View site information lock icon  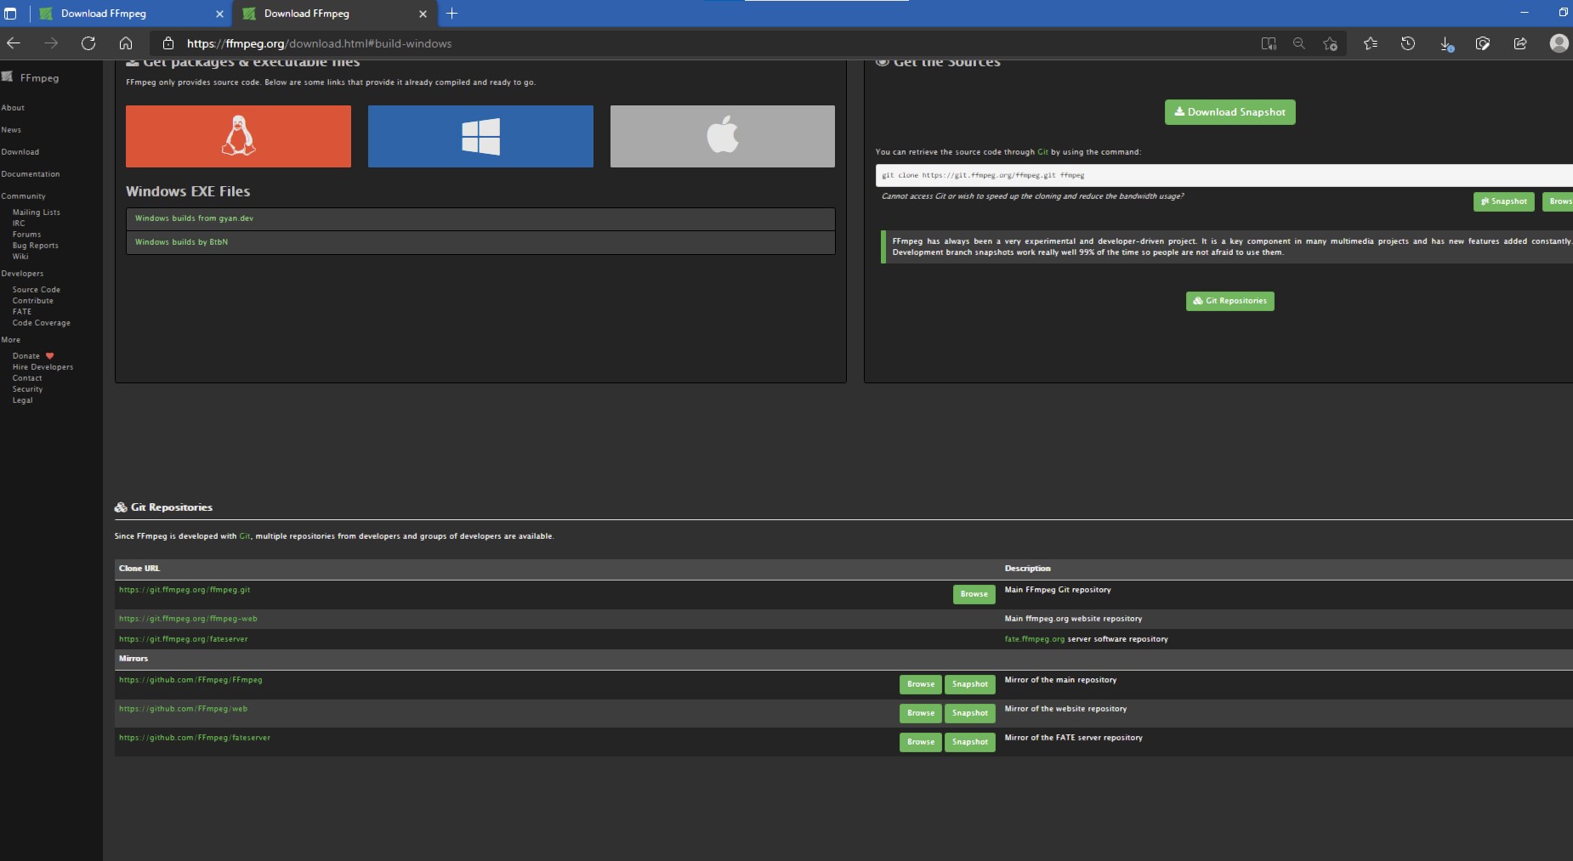pos(168,43)
